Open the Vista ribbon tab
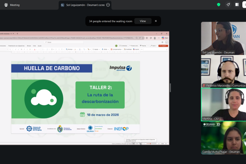The height and width of the screenshot is (164, 246). coord(34,46)
